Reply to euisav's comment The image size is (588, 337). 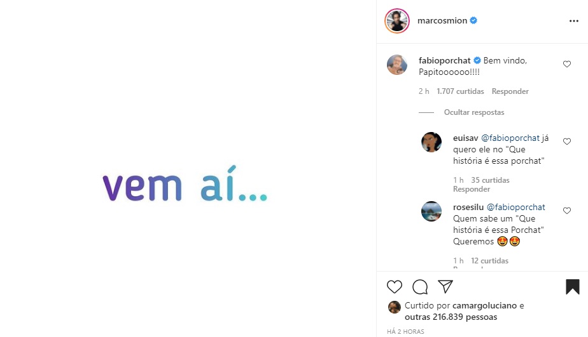(x=472, y=189)
